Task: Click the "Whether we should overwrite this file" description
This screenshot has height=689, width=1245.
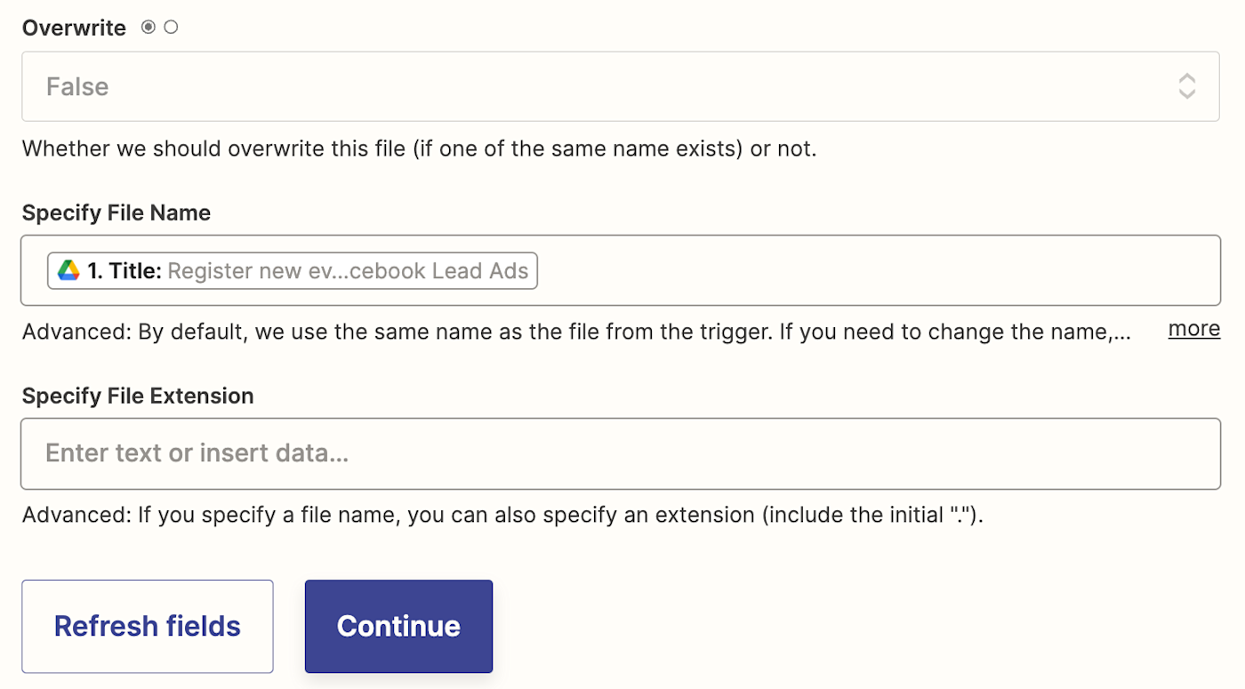Action: (x=419, y=148)
